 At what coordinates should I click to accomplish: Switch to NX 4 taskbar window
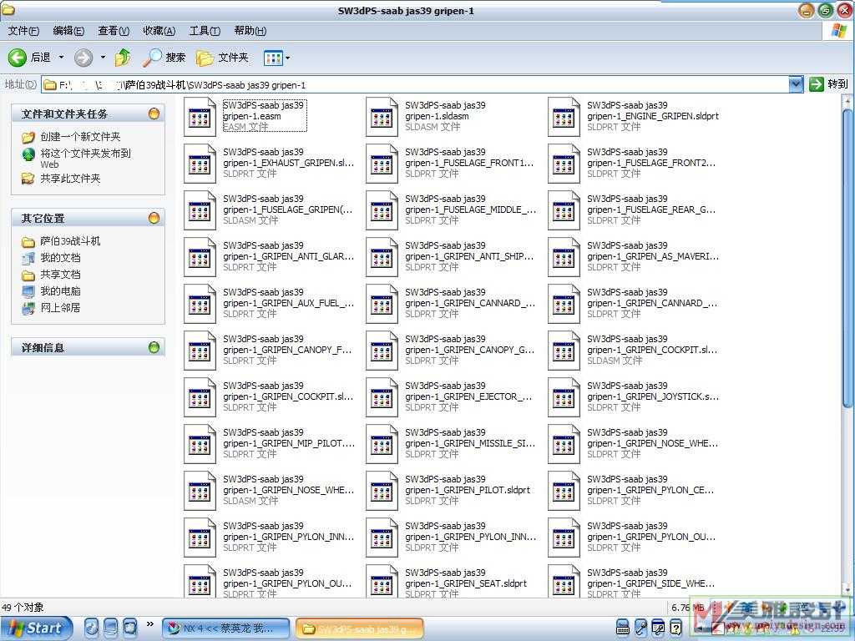(226, 628)
